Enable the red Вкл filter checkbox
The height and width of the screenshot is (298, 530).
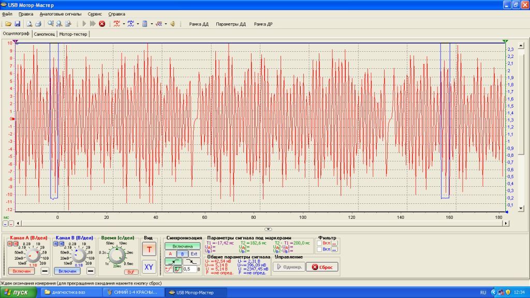coord(319,243)
